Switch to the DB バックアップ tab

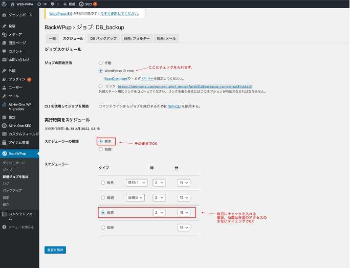pyautogui.click(x=103, y=38)
